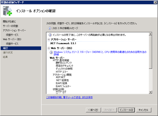The image size is (158, 116).
Task: Click the scroll down arrow of the list
Action: click(x=150, y=92)
